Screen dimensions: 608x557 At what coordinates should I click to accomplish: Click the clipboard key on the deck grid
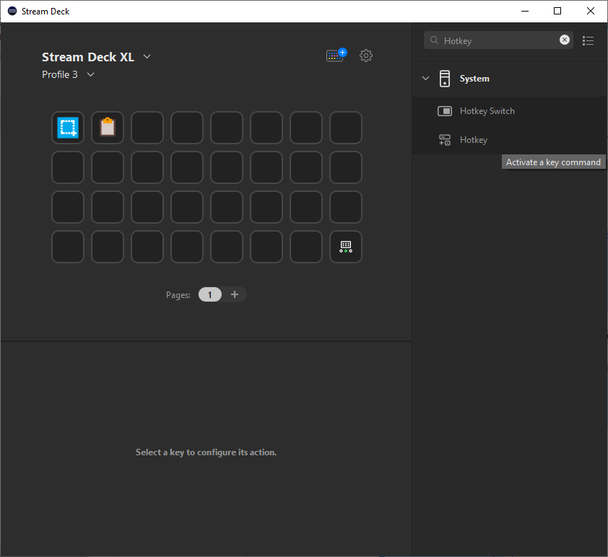pyautogui.click(x=107, y=127)
